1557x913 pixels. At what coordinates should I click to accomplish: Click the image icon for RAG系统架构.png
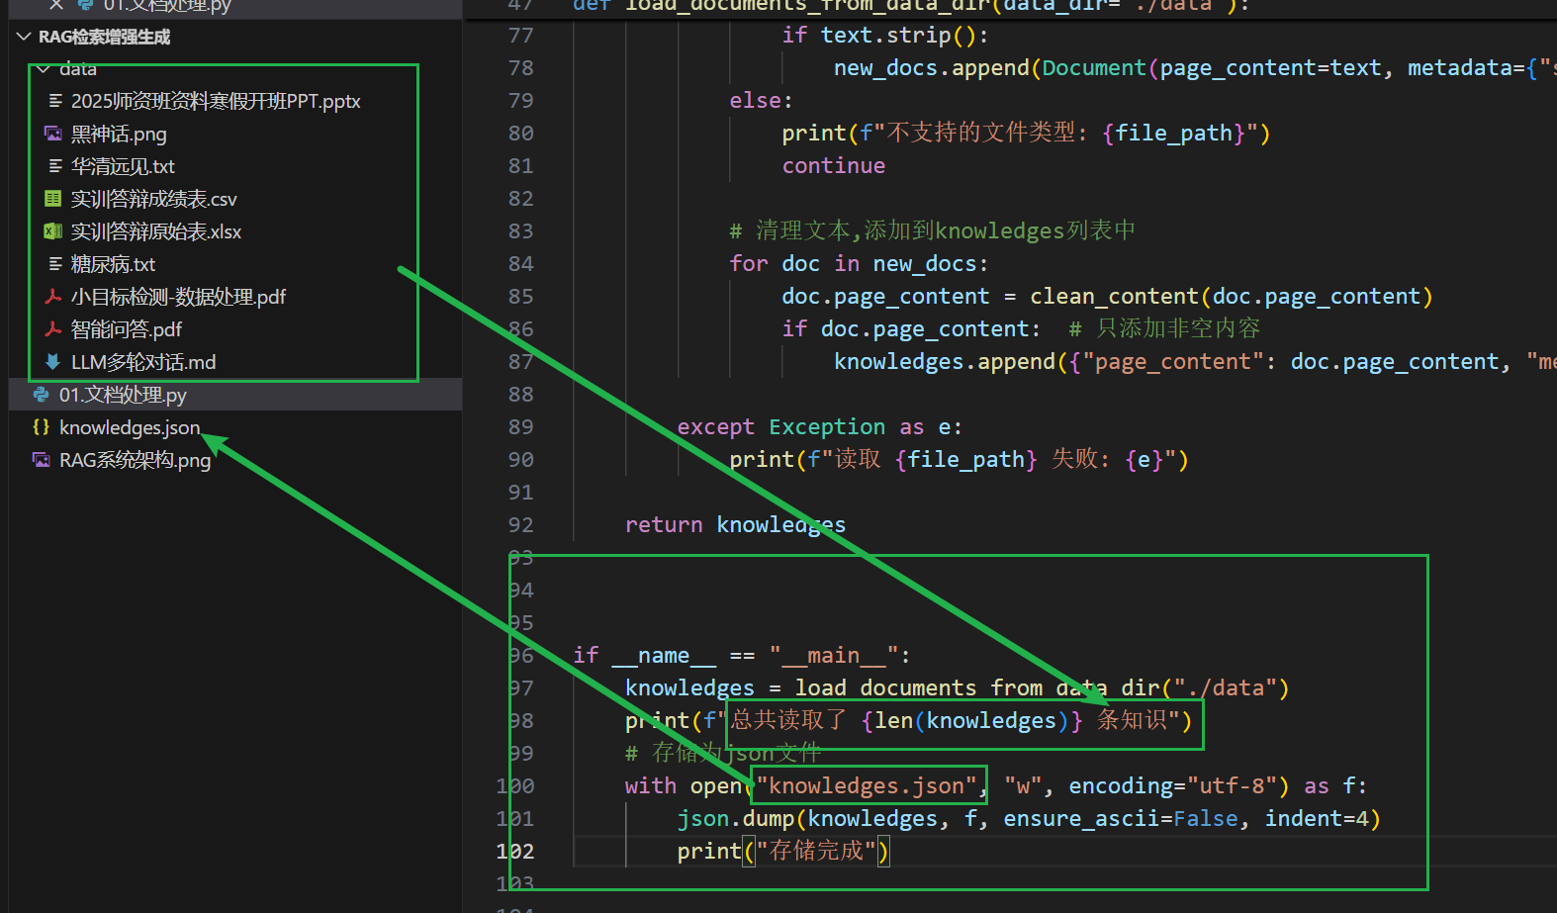[42, 460]
